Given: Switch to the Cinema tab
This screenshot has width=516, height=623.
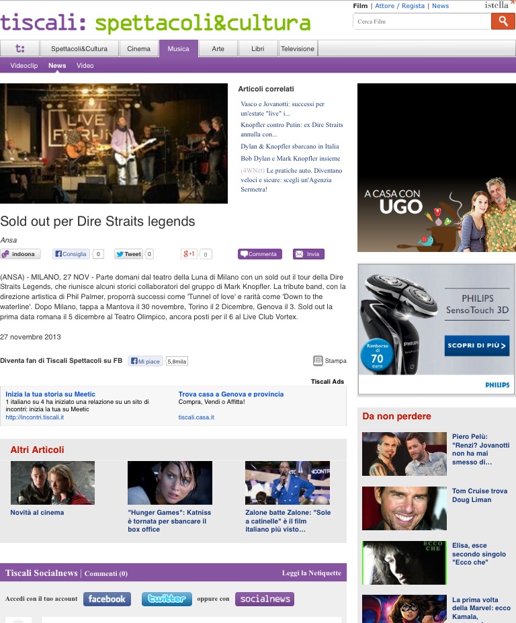Looking at the screenshot, I should pyautogui.click(x=138, y=48).
